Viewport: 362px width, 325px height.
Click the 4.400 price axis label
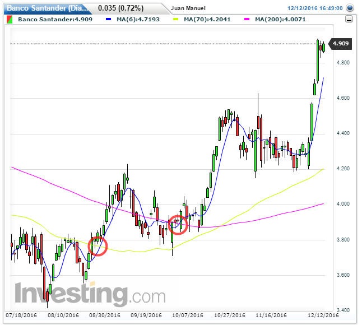[x=343, y=133]
